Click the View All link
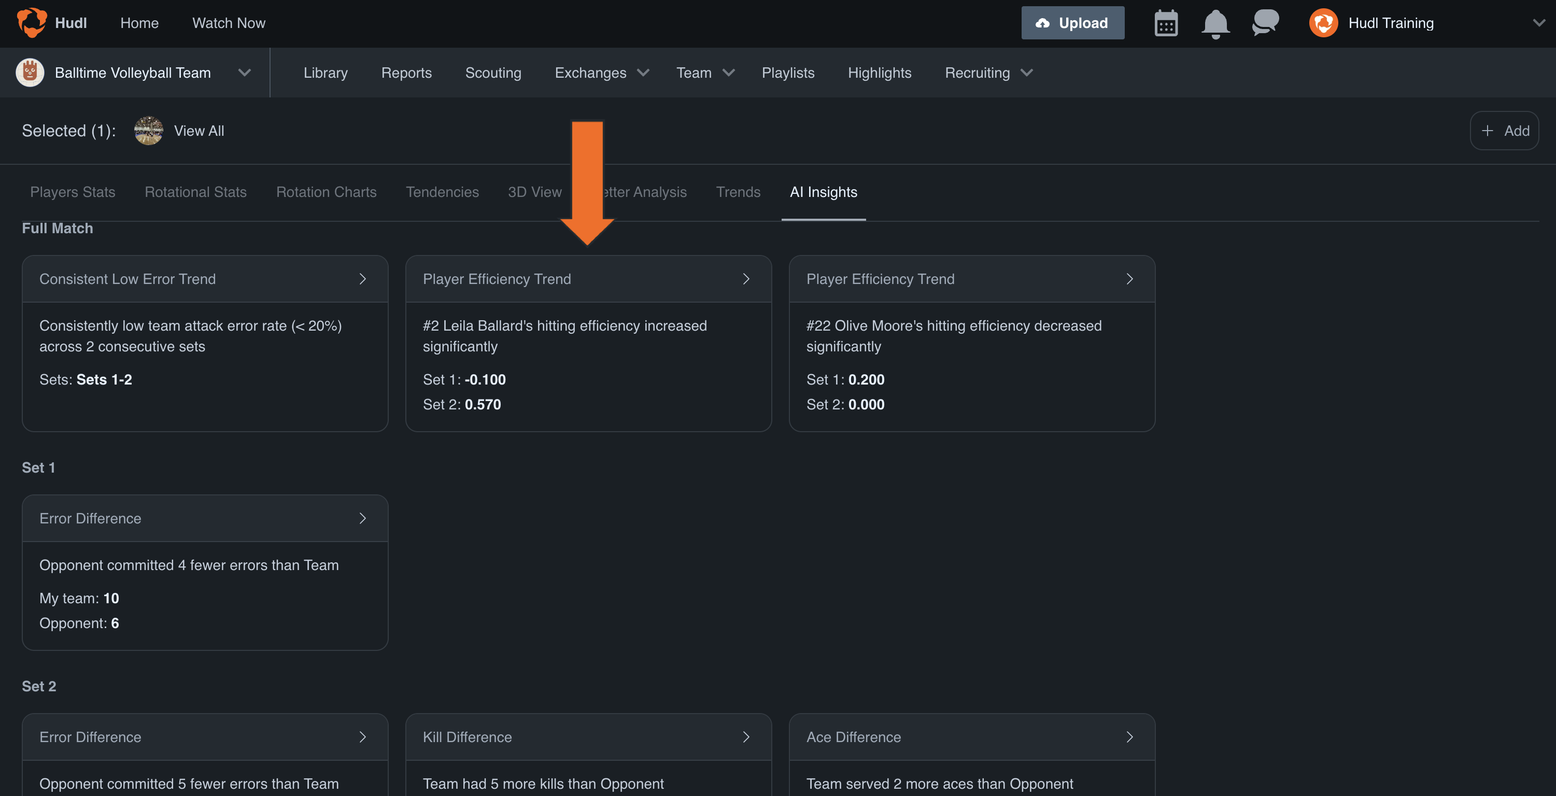The image size is (1556, 796). 199,131
